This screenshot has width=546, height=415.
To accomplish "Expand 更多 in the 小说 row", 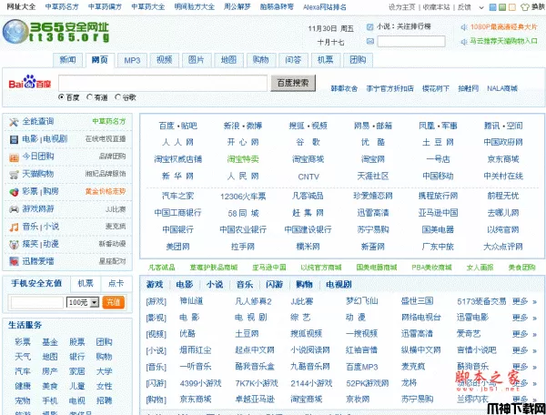I will (524, 350).
